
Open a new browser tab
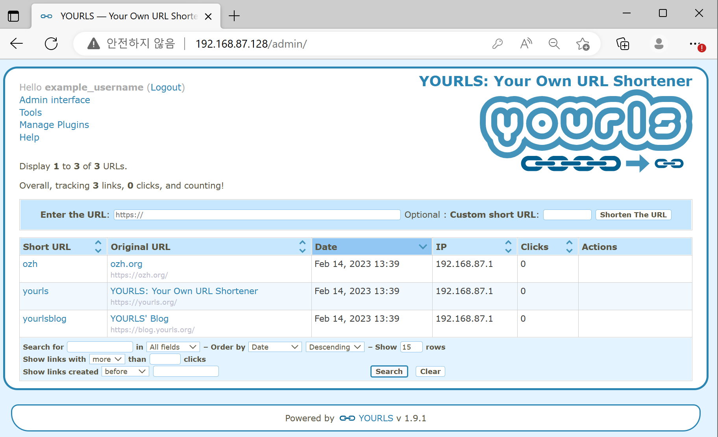click(x=234, y=16)
